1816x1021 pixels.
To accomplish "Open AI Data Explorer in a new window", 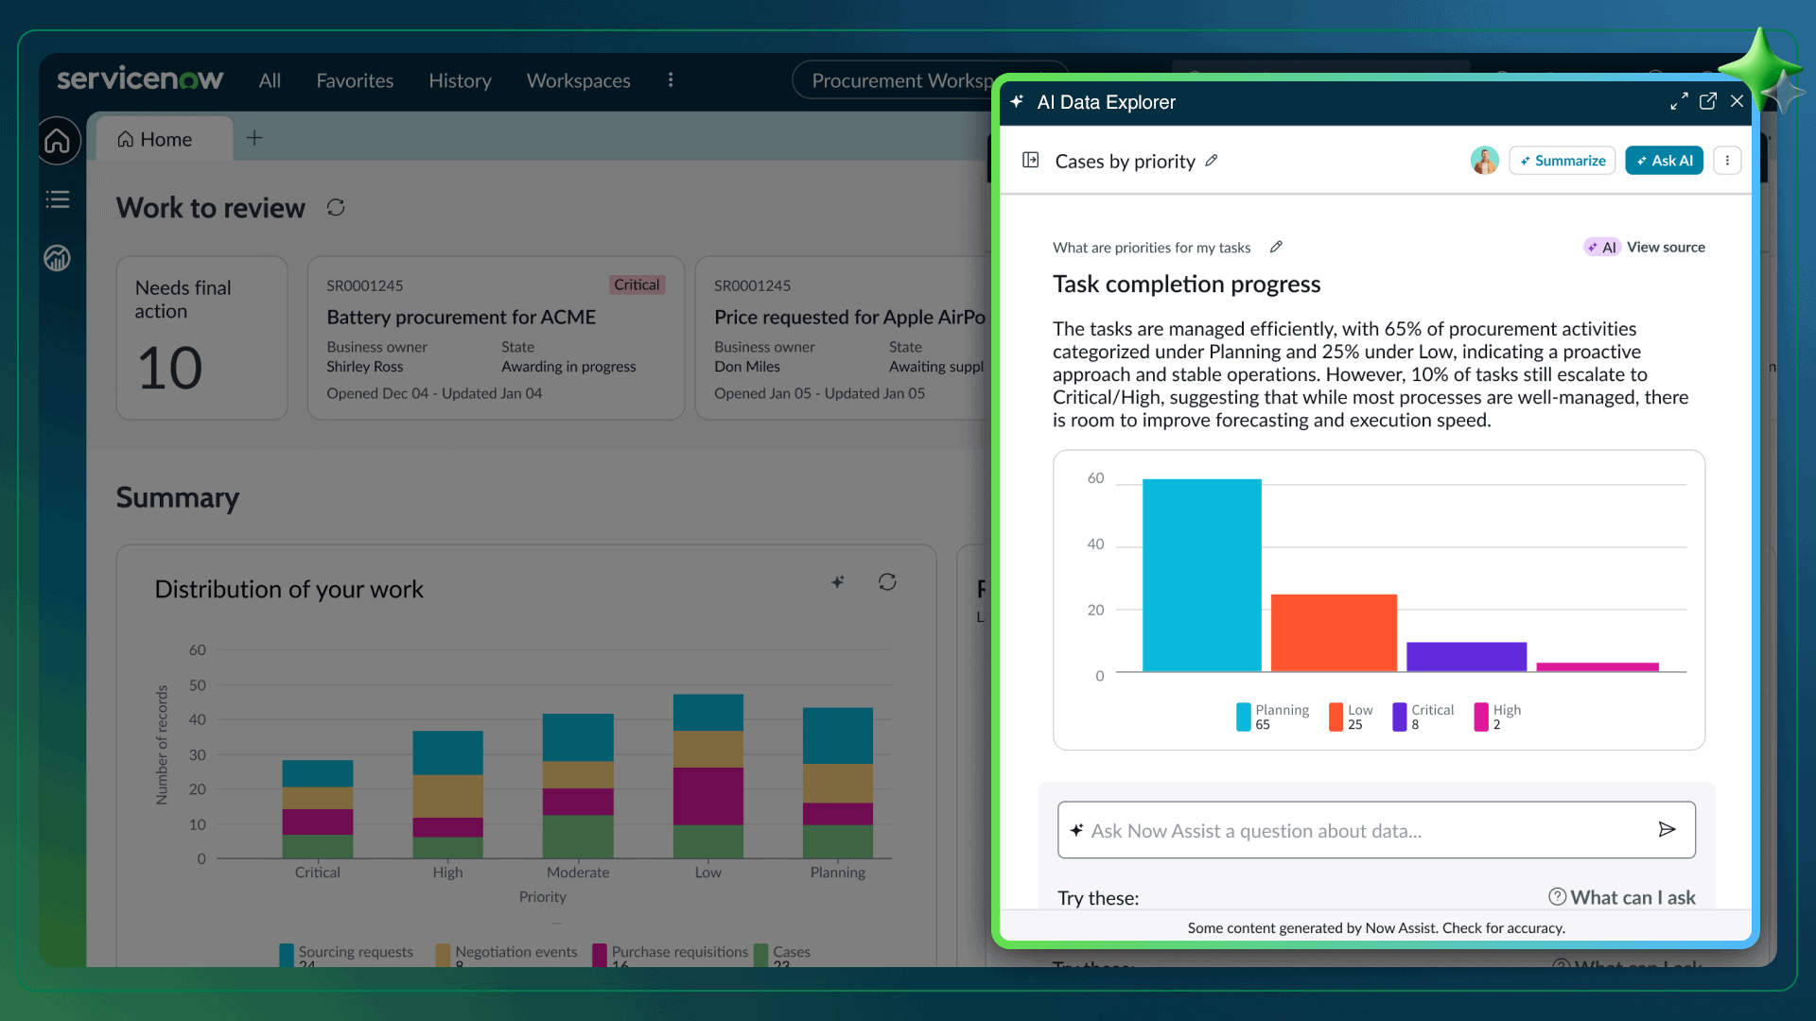I will [x=1708, y=101].
